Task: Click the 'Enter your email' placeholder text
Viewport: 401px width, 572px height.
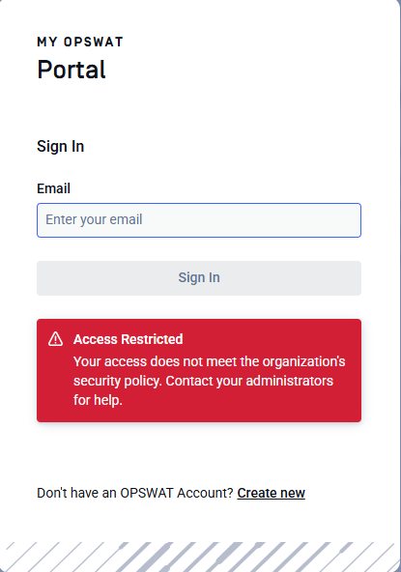Action: click(94, 219)
